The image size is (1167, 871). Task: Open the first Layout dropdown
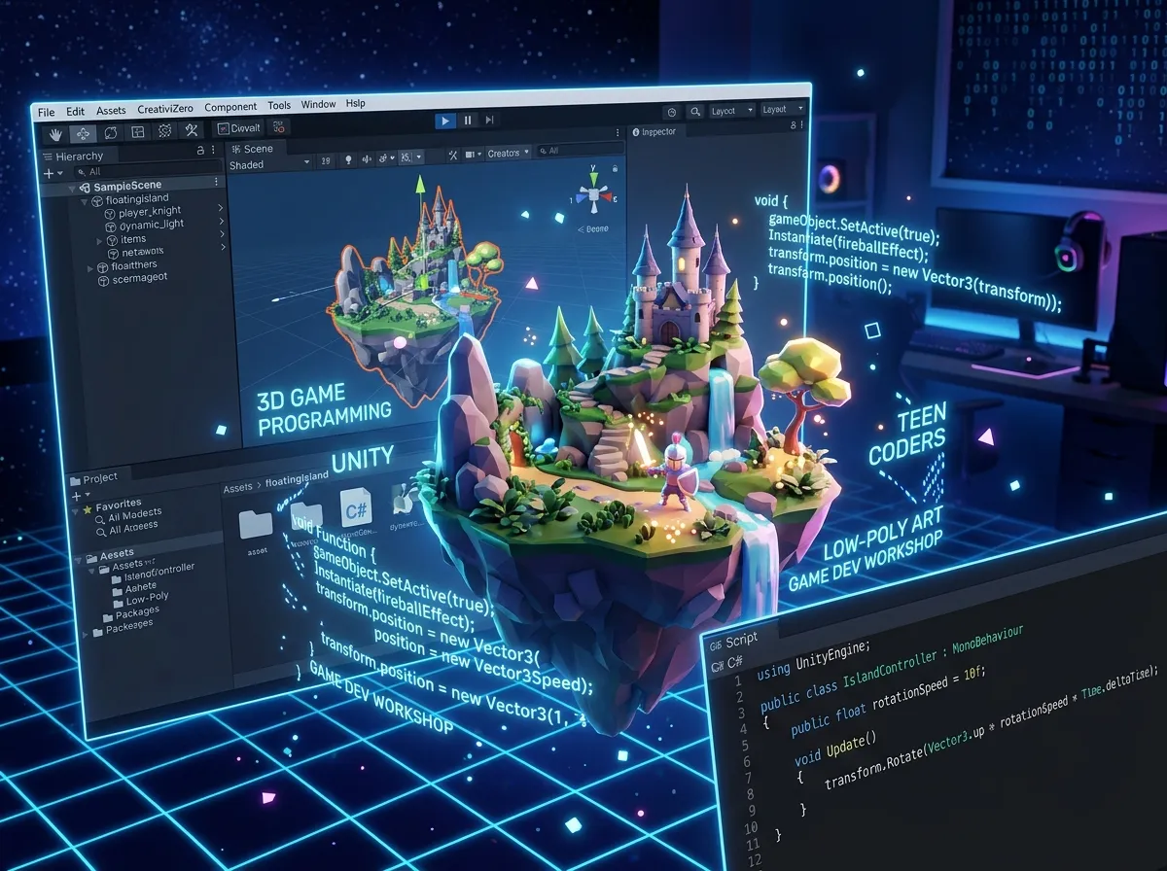[x=731, y=111]
